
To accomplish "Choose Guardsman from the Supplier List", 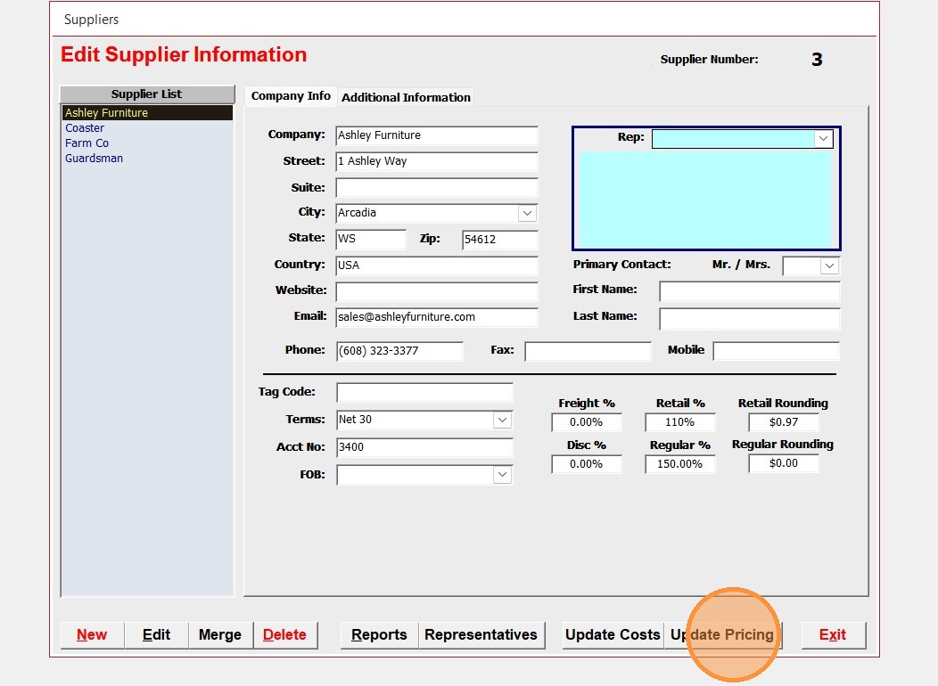I will [x=94, y=159].
